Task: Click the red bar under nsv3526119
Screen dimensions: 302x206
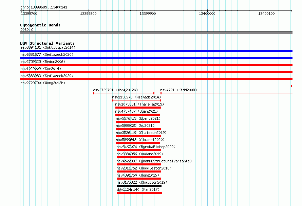Action: (x=138, y=136)
